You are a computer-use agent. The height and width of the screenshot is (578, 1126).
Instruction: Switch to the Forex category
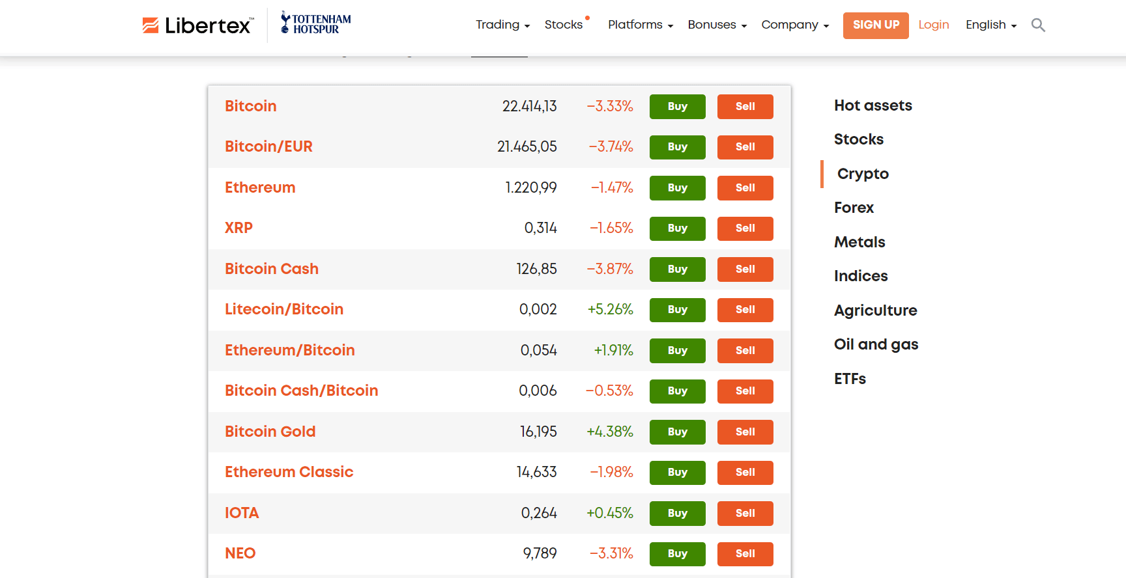click(x=854, y=208)
